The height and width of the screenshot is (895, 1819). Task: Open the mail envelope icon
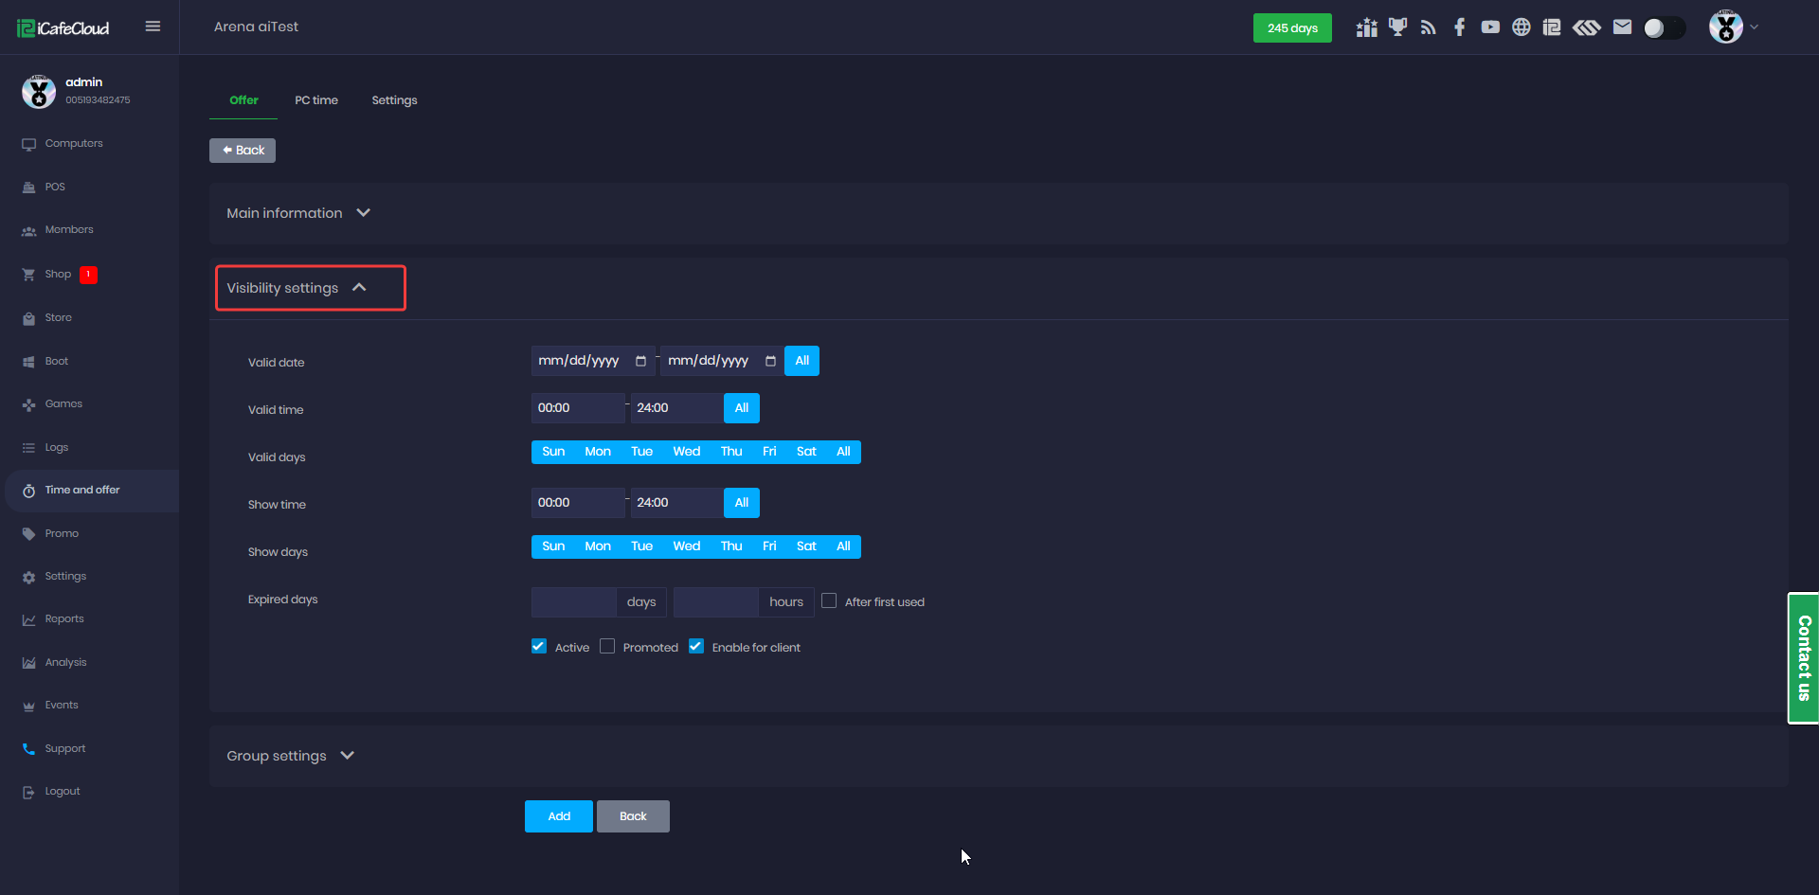tap(1622, 27)
